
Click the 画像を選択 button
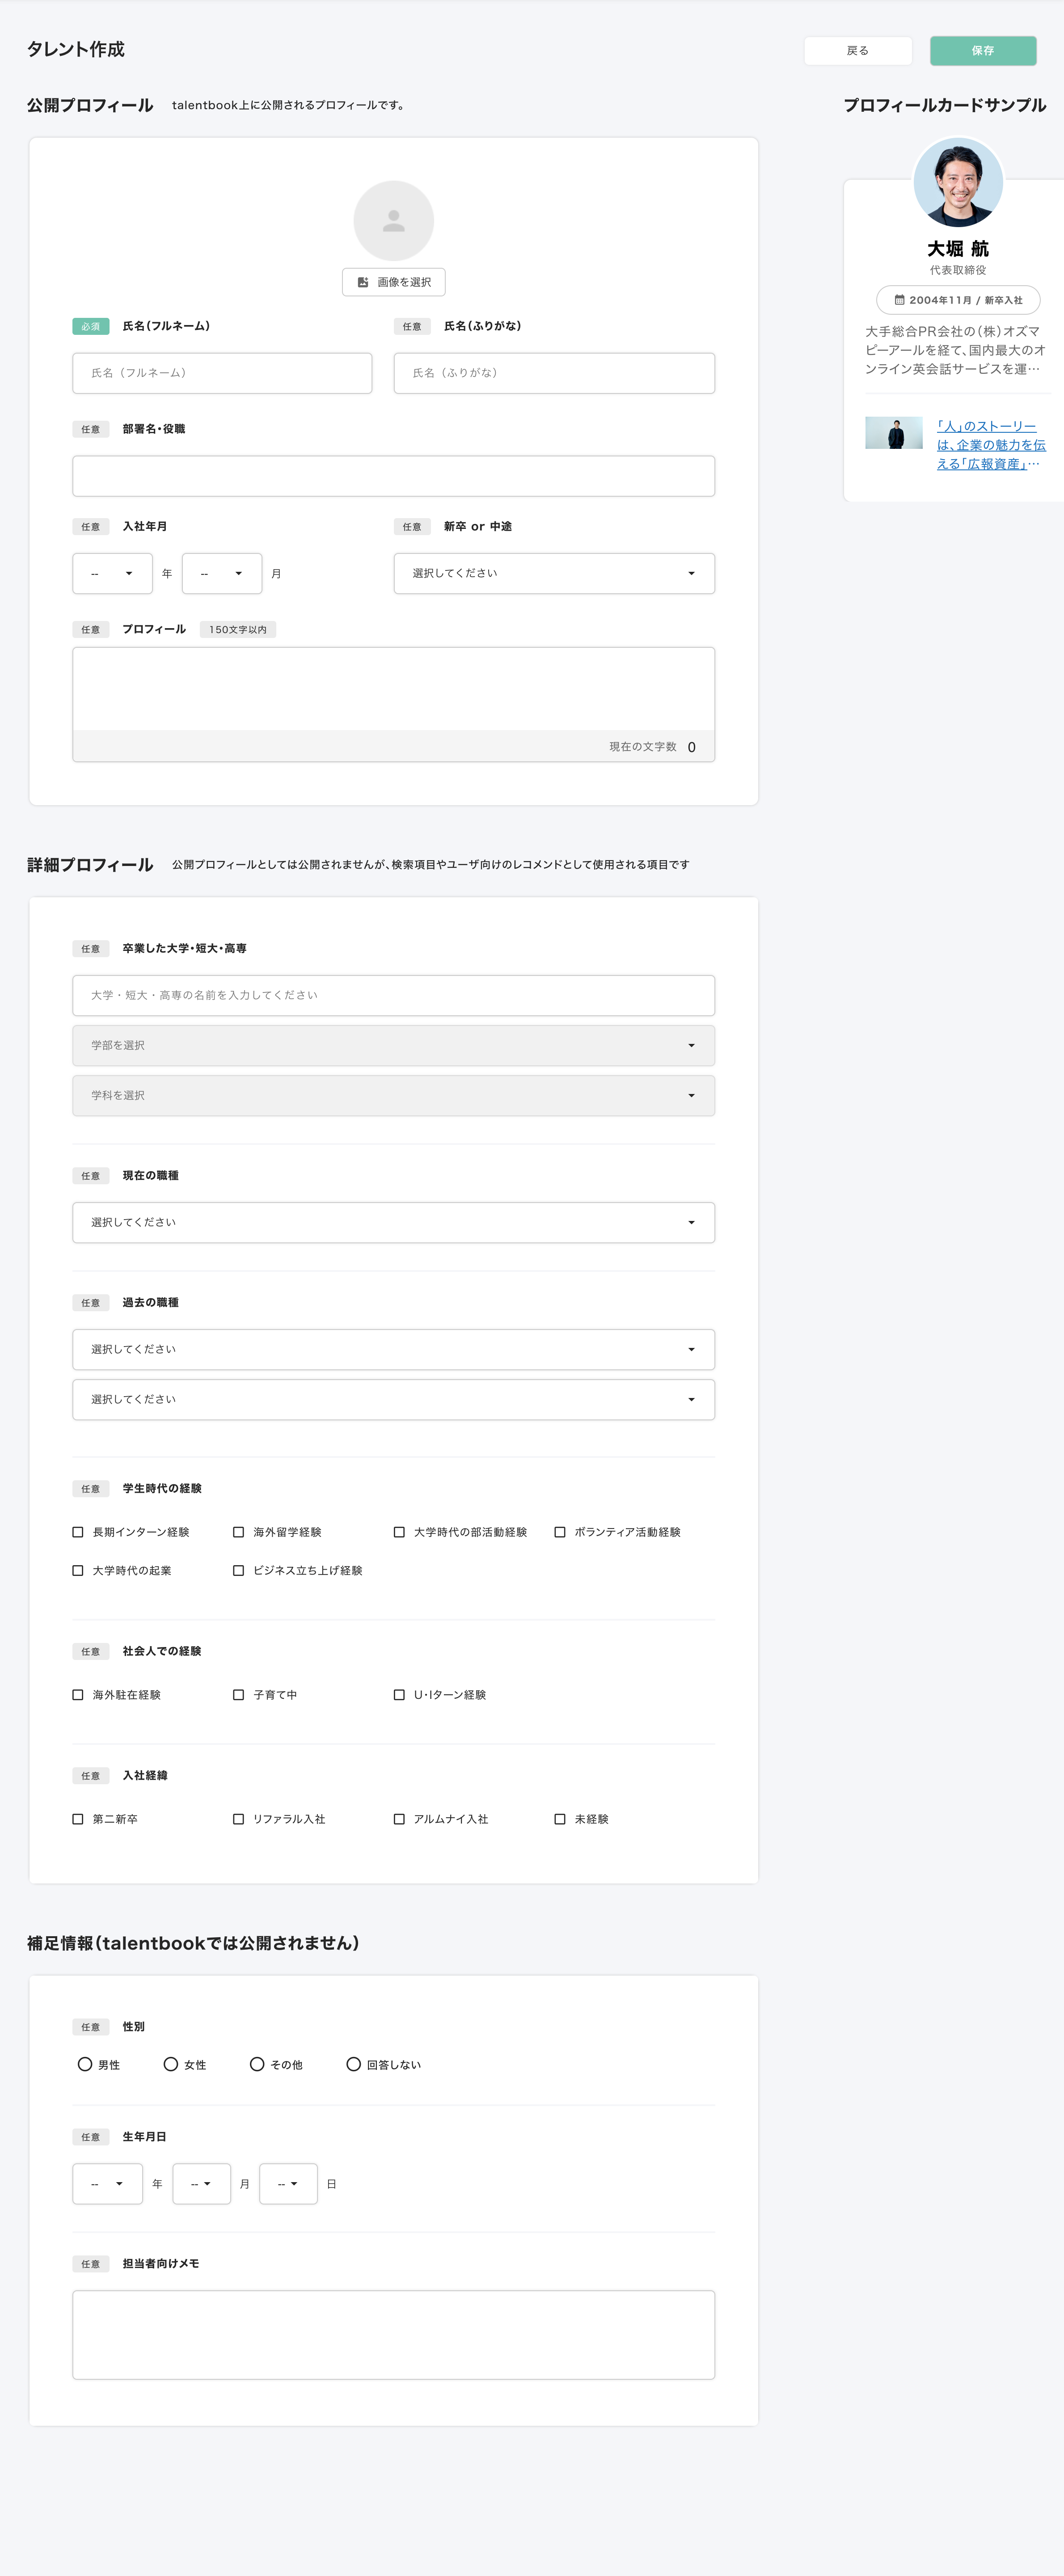[394, 282]
